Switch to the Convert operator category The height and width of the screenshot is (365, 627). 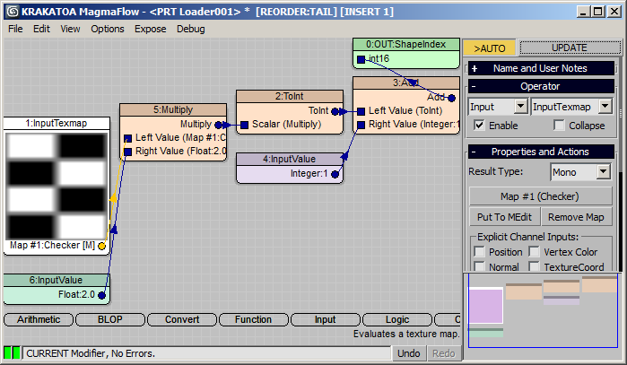pyautogui.click(x=182, y=319)
